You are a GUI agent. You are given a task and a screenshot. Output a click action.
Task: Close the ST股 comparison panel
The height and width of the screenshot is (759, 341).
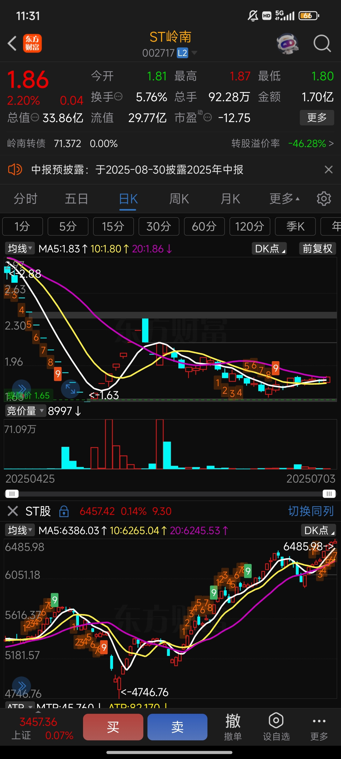(13, 511)
